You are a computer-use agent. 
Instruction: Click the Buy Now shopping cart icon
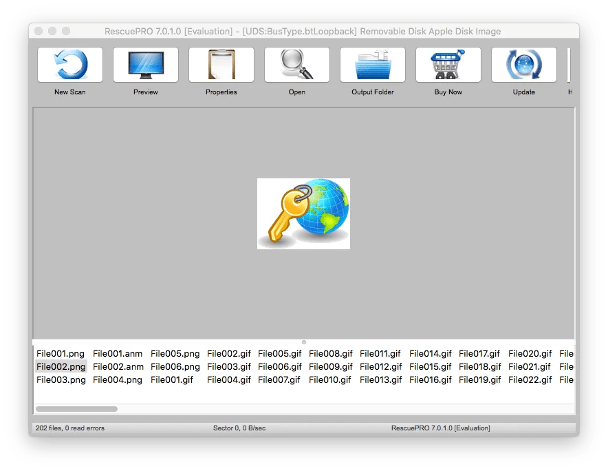(x=448, y=63)
